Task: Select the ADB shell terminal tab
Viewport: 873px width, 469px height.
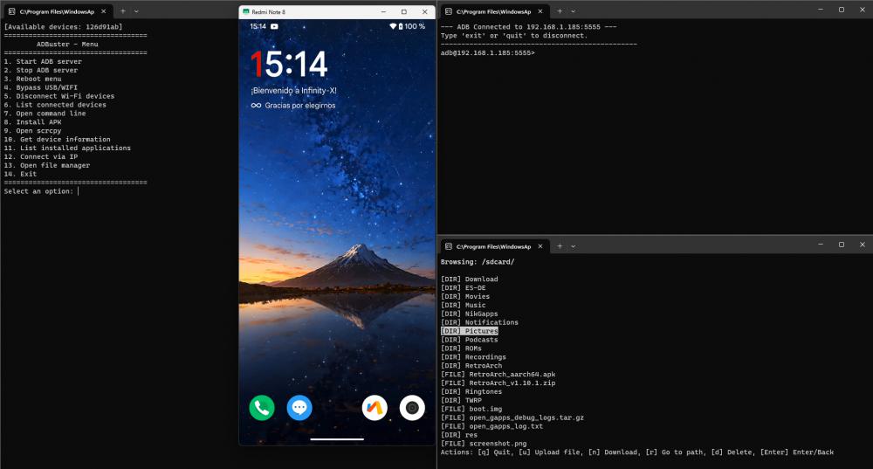Action: point(491,11)
